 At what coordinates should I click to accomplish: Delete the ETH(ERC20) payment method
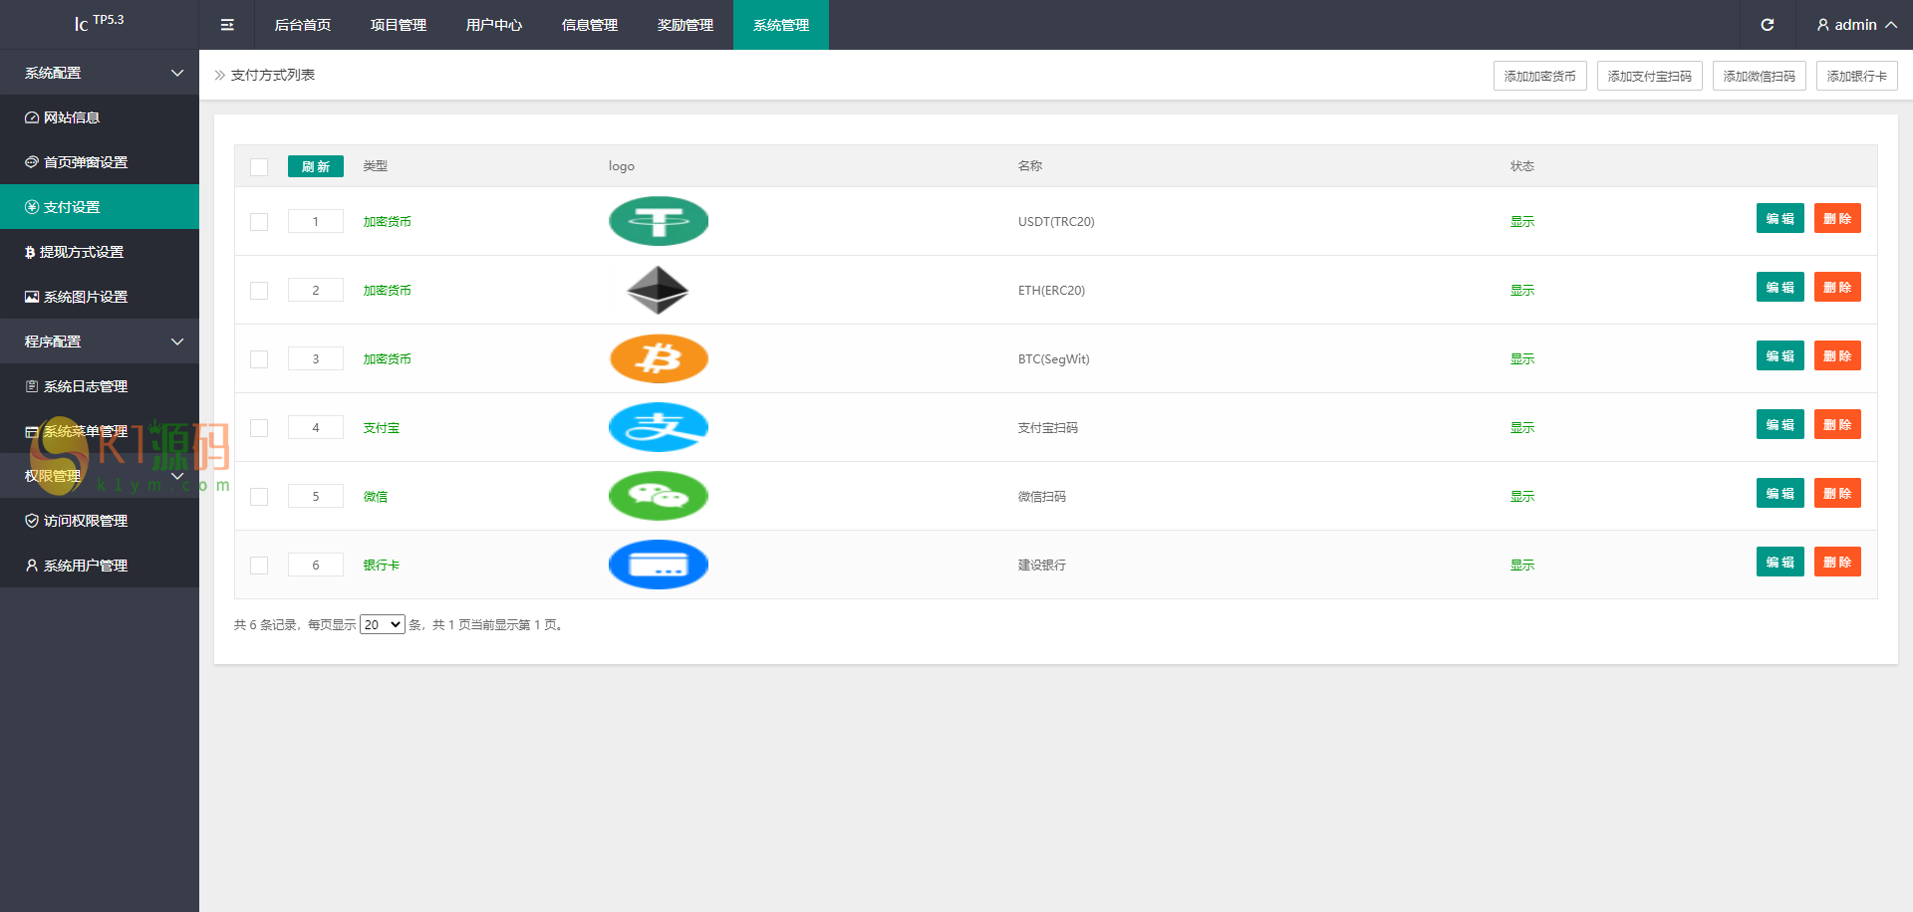[x=1837, y=287]
